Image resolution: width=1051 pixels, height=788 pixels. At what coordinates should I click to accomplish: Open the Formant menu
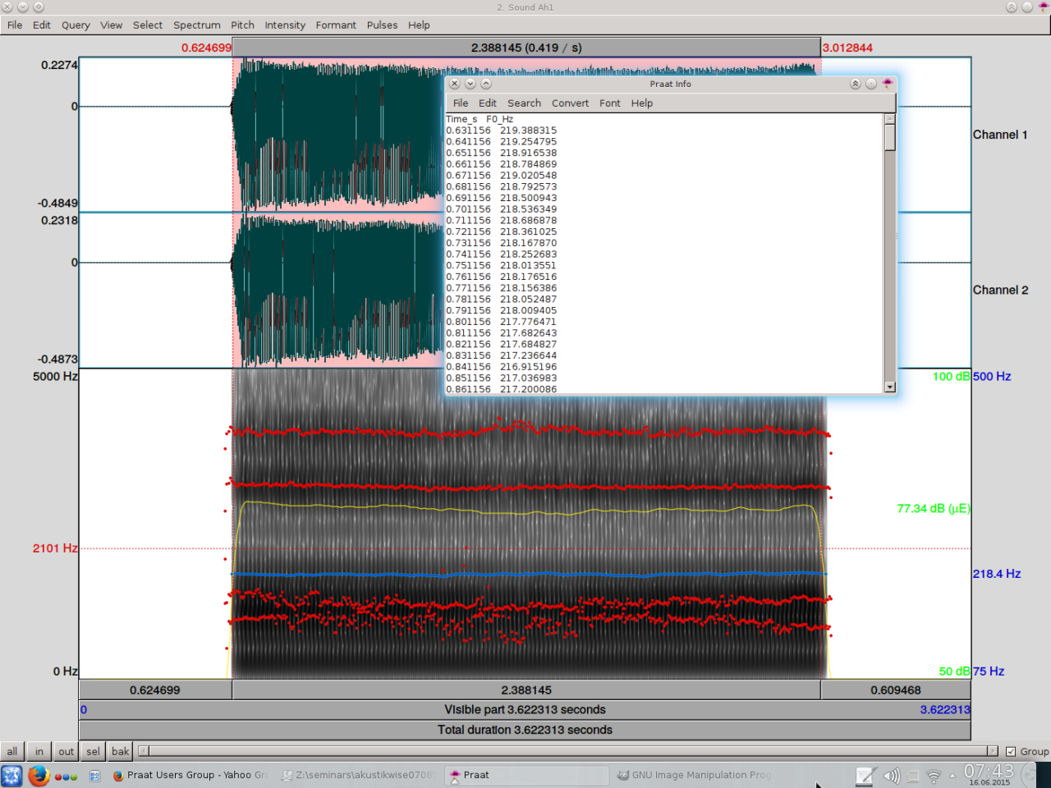(336, 25)
